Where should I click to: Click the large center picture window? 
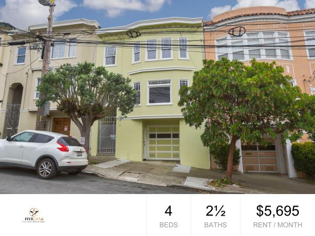pyautogui.click(x=160, y=92)
